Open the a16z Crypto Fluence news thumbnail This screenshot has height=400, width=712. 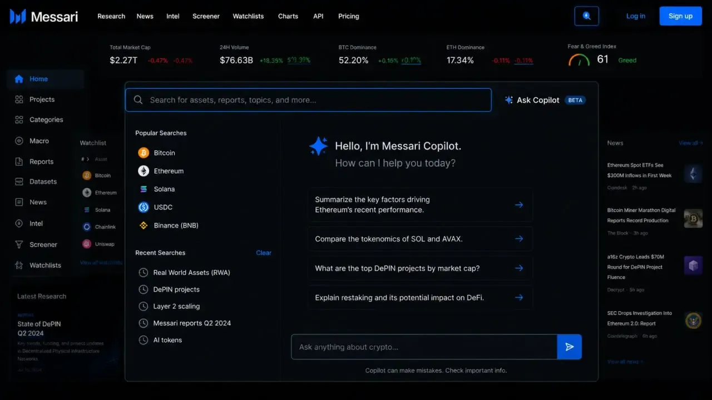pos(693,266)
